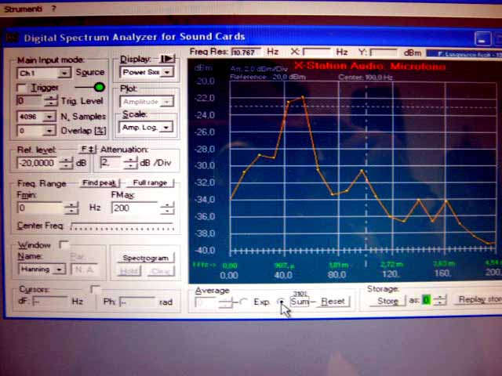
Task: Open the Ch1 Source input dropdown
Action: click(x=64, y=73)
